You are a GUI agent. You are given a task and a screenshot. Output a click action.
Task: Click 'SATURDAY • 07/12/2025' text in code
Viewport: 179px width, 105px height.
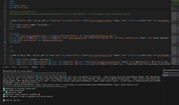[39, 60]
